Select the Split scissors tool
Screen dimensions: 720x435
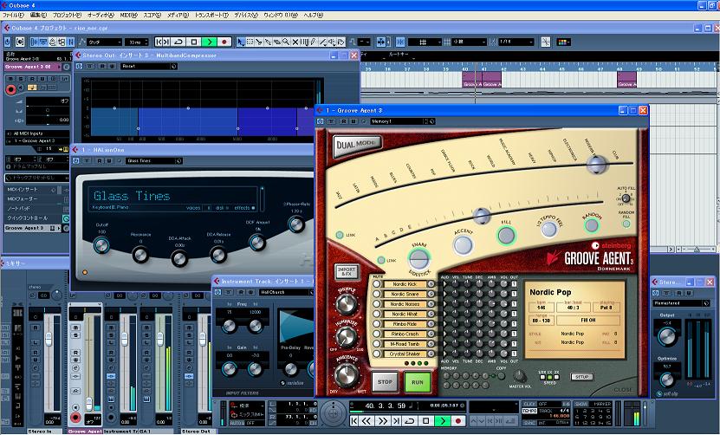coord(259,42)
